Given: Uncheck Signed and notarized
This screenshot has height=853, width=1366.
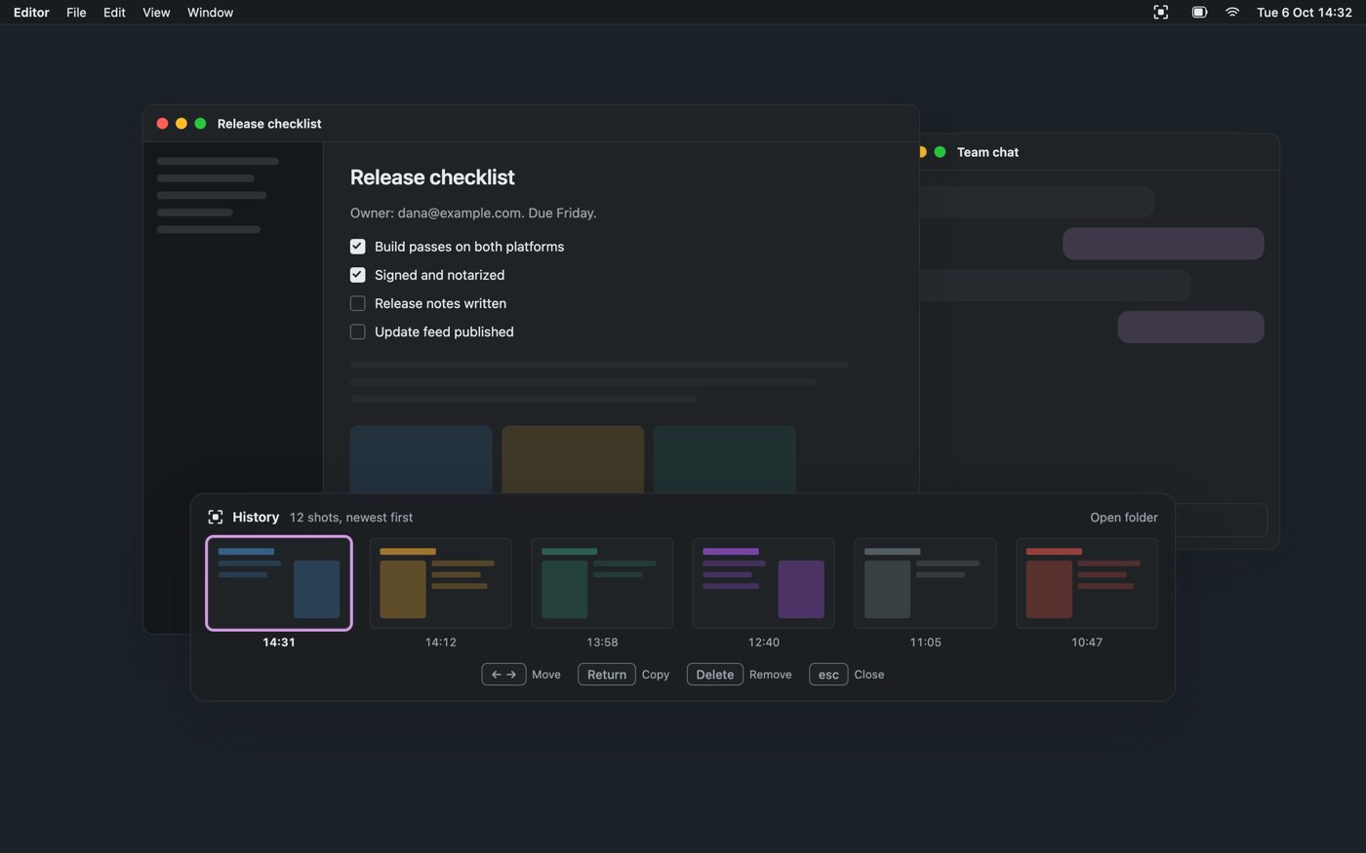Looking at the screenshot, I should pos(358,275).
